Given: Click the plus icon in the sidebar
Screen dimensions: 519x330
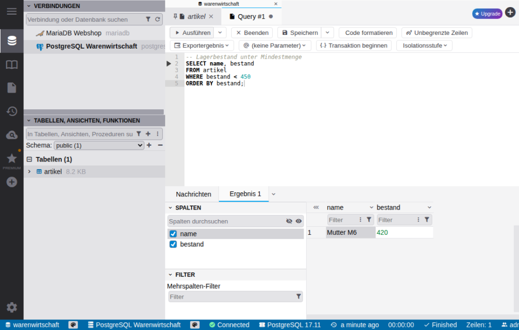Looking at the screenshot, I should click(x=12, y=182).
